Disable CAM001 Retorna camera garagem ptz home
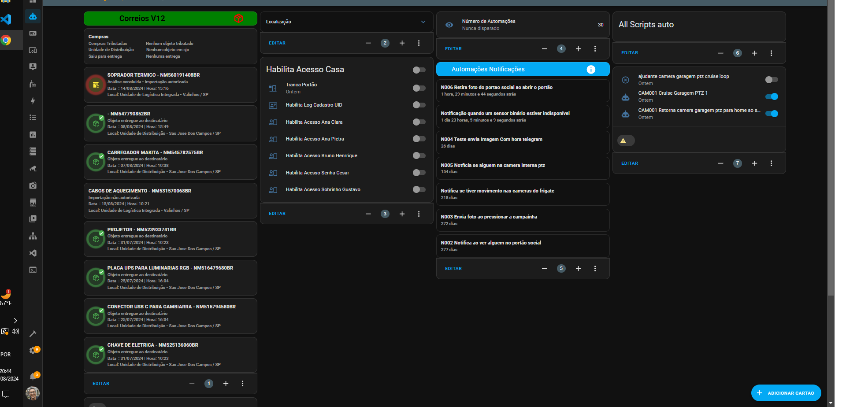This screenshot has width=846, height=407. tap(772, 114)
